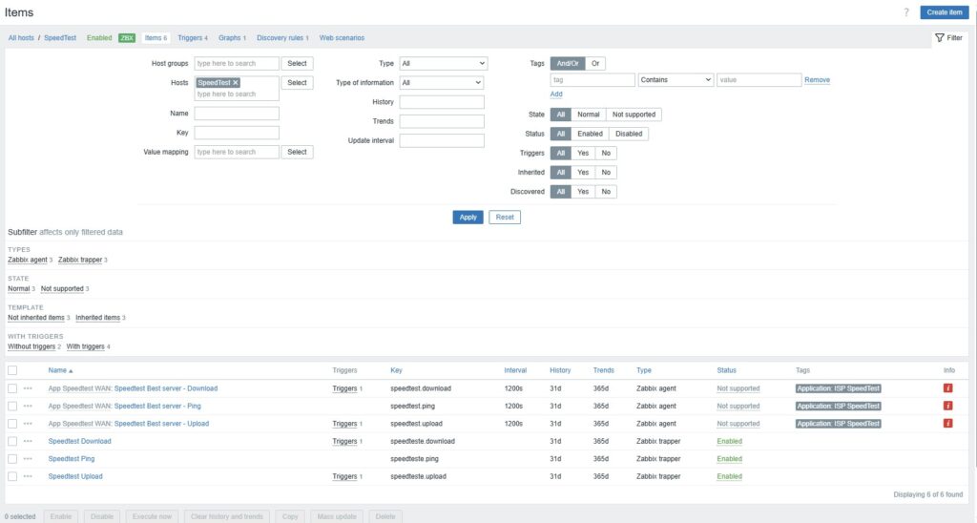Image resolution: width=977 pixels, height=523 pixels.
Task: Set State filter to Not supported
Action: (634, 115)
